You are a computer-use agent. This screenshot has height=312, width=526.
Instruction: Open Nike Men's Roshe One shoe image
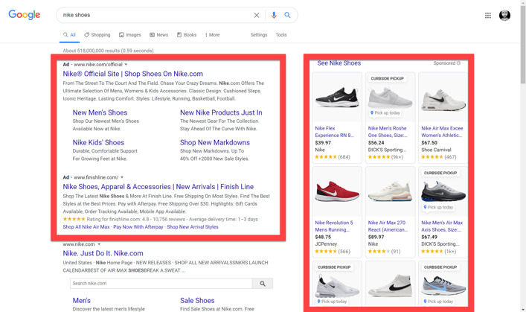pos(390,99)
